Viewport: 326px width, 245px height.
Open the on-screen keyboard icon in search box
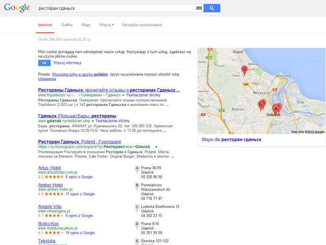[x=199, y=8]
